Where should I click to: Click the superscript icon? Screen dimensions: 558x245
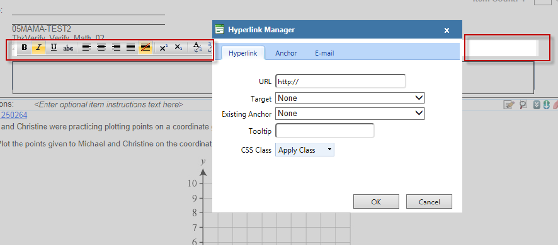[x=164, y=47]
